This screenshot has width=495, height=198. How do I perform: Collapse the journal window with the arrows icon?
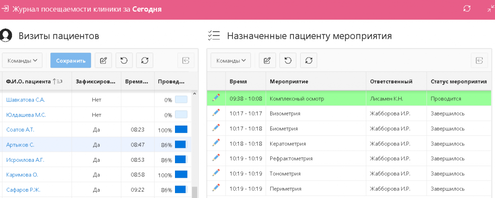point(490,9)
